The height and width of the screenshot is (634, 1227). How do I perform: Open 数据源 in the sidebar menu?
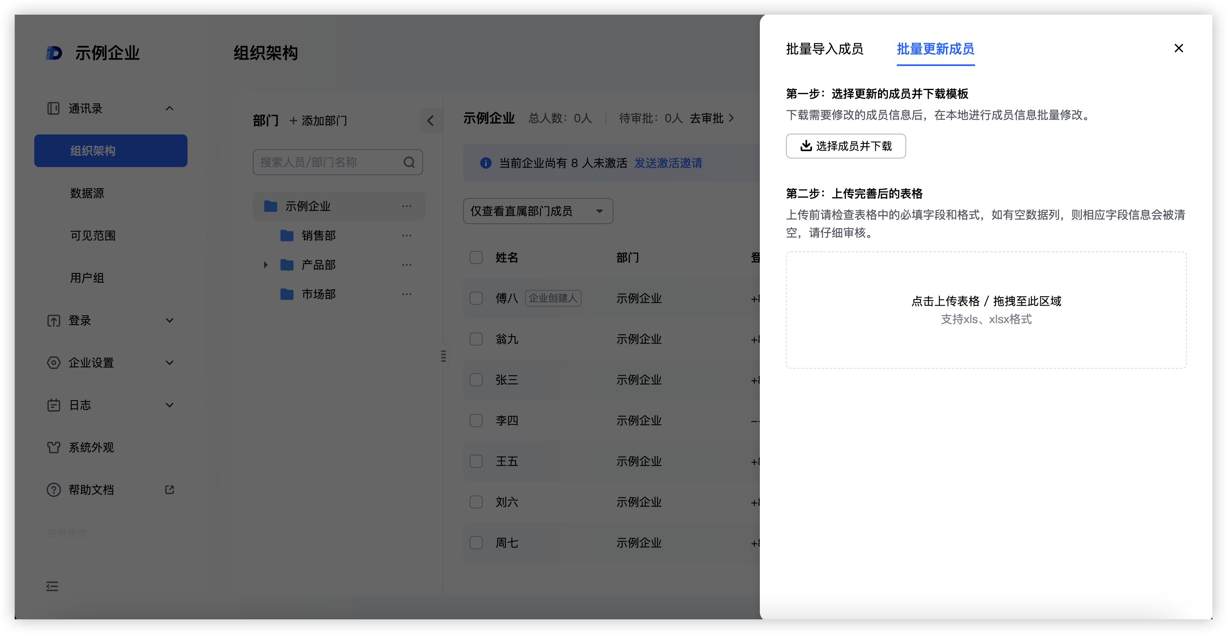point(87,193)
